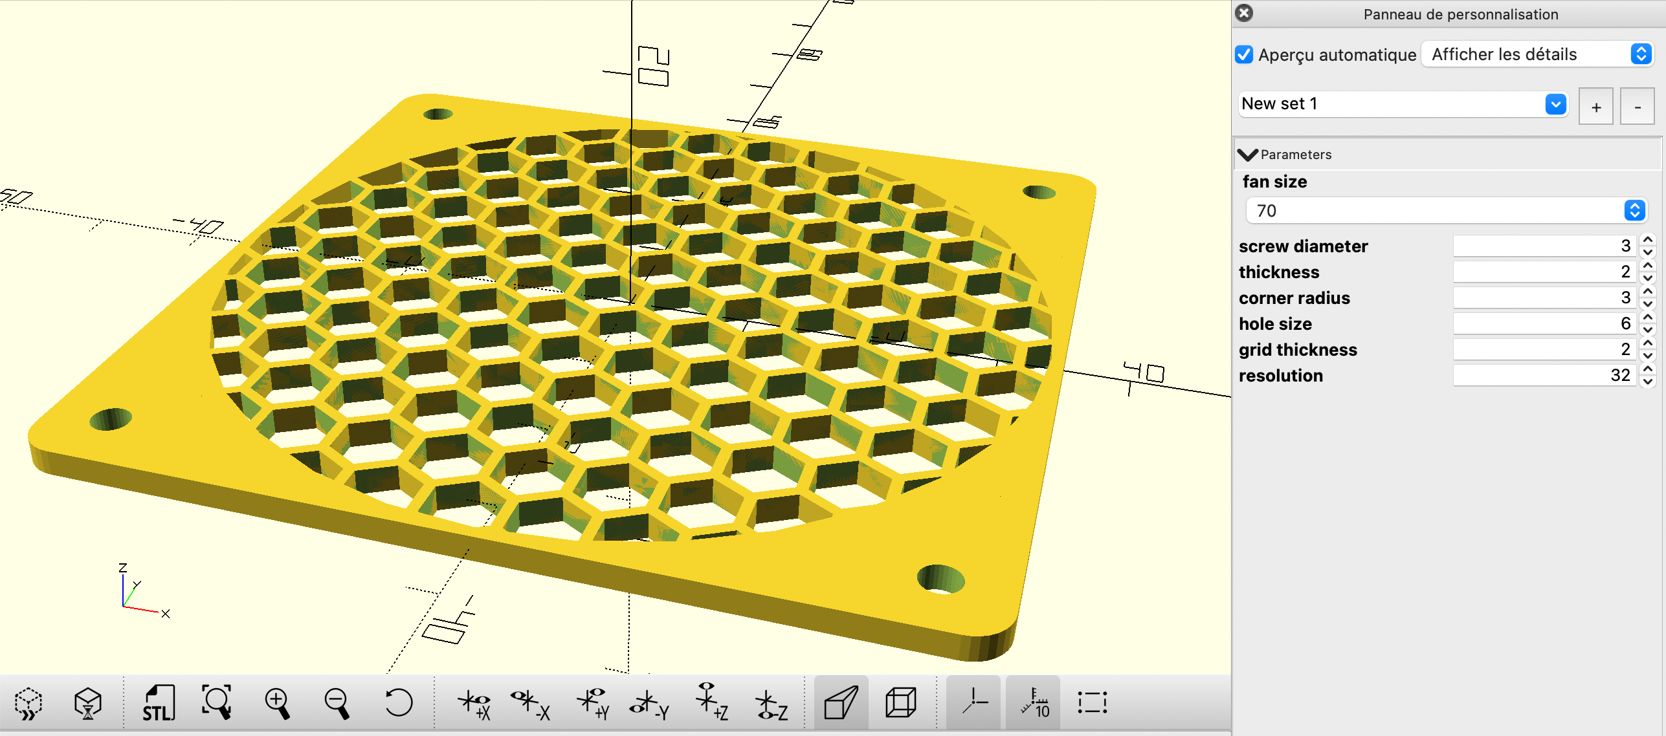Image resolution: width=1666 pixels, height=736 pixels.
Task: Uncheck the Aperçu automatique checkbox
Action: (1244, 54)
